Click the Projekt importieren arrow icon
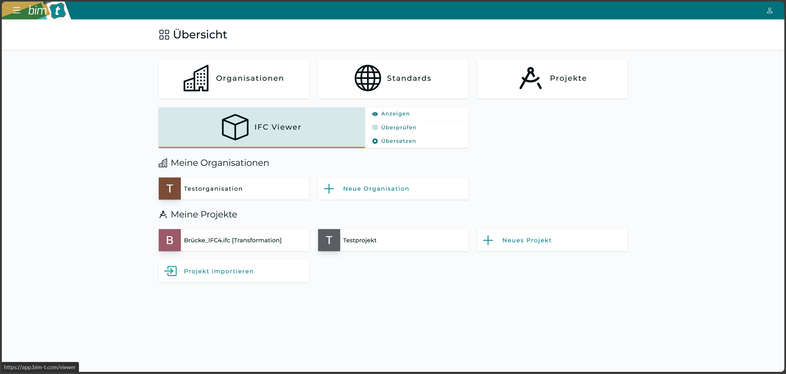Screen dimensions: 786x374 click(170, 271)
